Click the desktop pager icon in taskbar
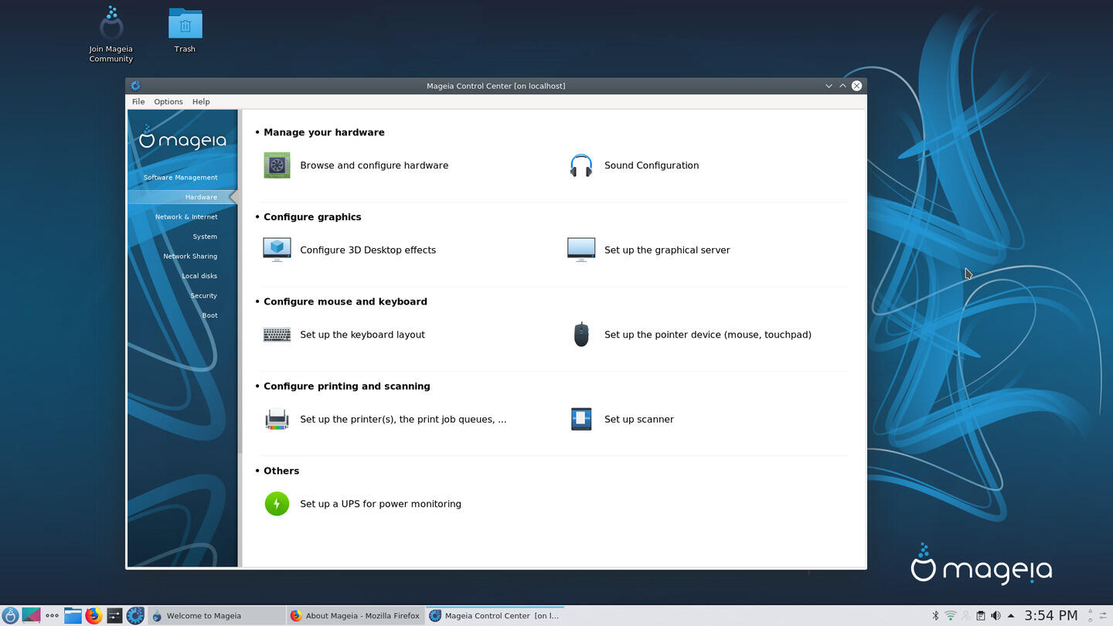Screen dimensions: 1113x626 point(31,615)
